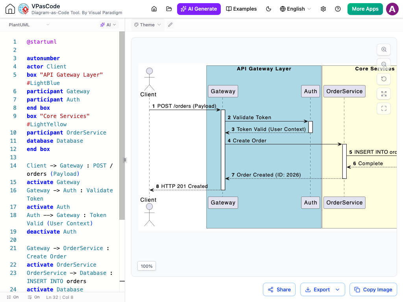Open the user avatar A menu
The width and height of the screenshot is (403, 302).
pyautogui.click(x=392, y=9)
